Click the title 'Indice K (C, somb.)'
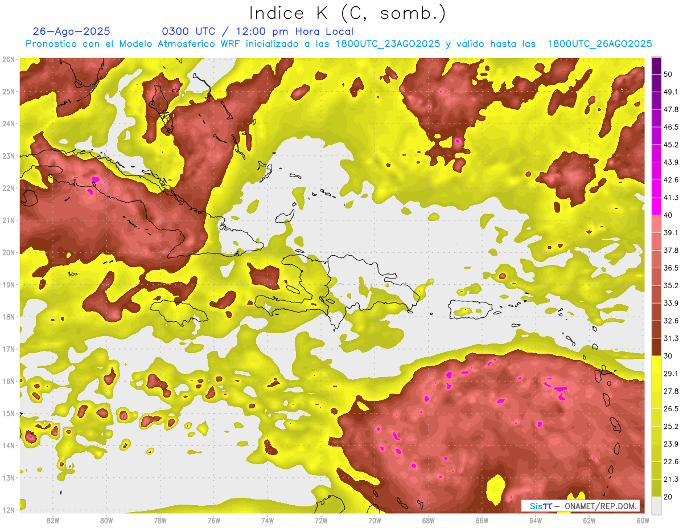 pos(348,13)
